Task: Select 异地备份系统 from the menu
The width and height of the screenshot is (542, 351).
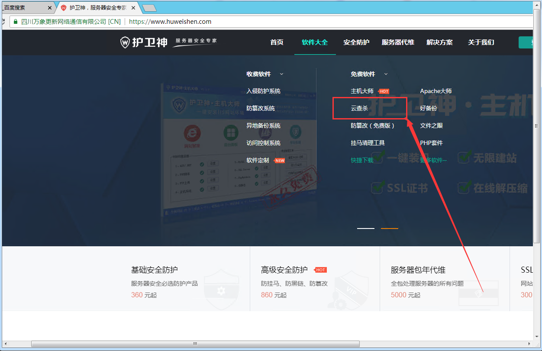Action: (264, 126)
